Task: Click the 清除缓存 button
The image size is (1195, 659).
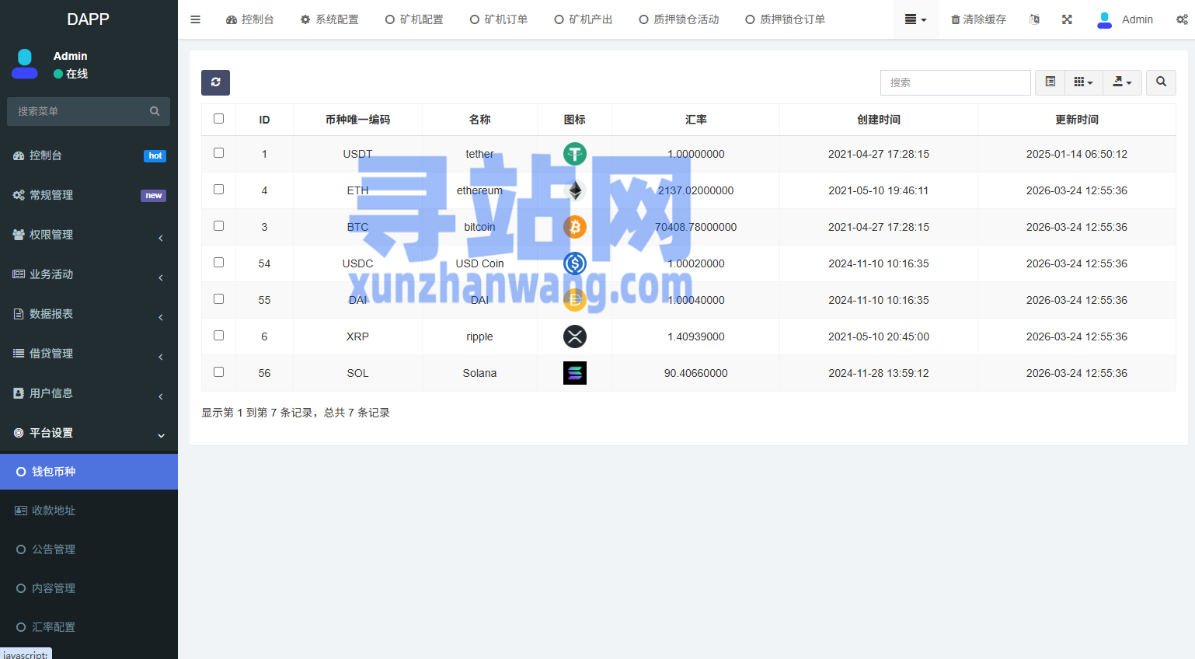Action: pos(978,19)
